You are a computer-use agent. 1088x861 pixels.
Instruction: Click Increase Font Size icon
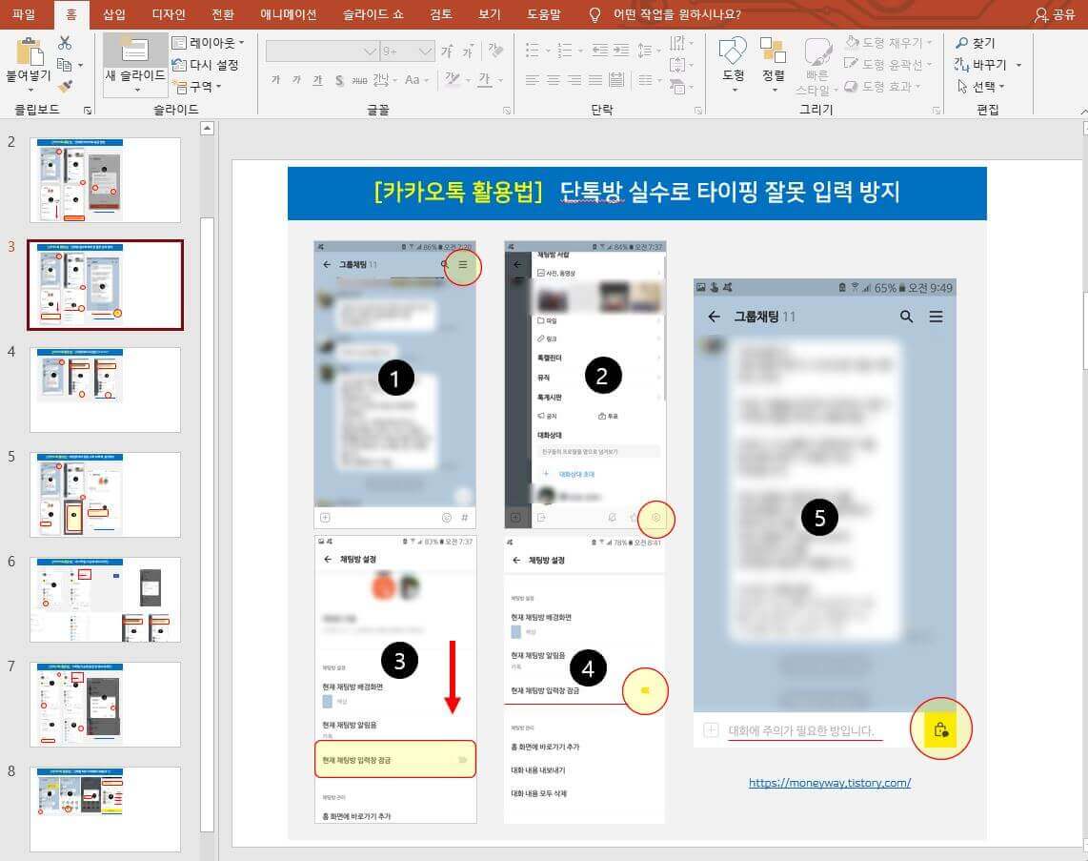coord(447,51)
